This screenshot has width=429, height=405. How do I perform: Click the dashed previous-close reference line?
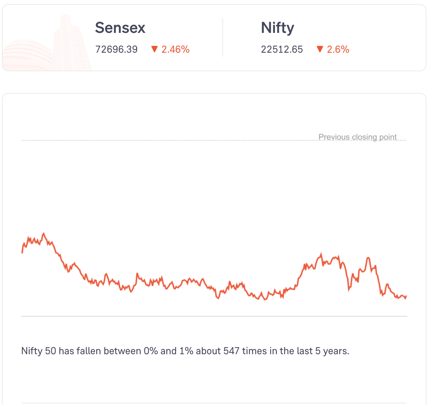(160, 140)
